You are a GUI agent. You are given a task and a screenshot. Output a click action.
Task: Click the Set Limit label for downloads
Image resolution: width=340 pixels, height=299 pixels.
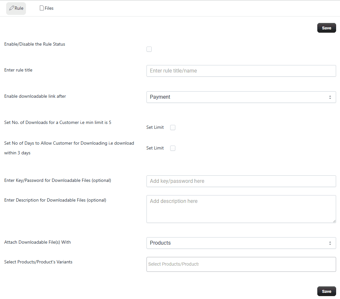(155, 127)
